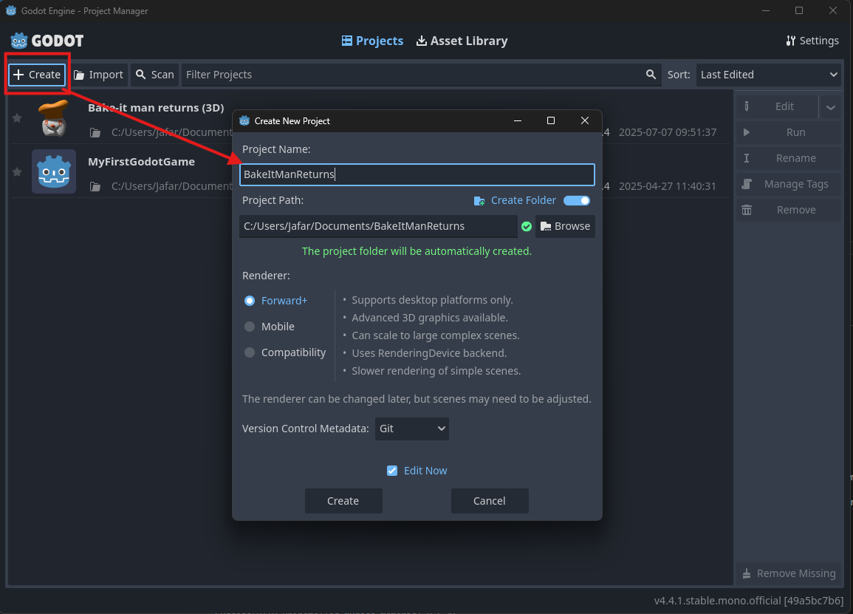Click the Remove Missing broom icon
This screenshot has width=853, height=614.
[x=747, y=573]
